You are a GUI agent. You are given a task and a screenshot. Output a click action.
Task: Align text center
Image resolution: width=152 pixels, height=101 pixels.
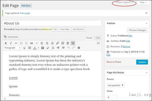pyautogui.click(x=47, y=43)
